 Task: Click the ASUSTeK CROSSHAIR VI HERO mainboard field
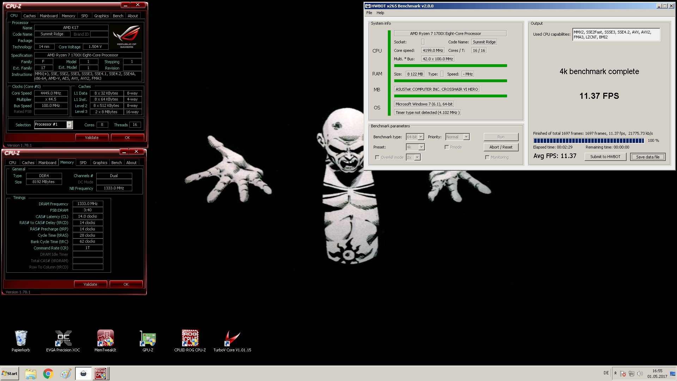tap(437, 89)
